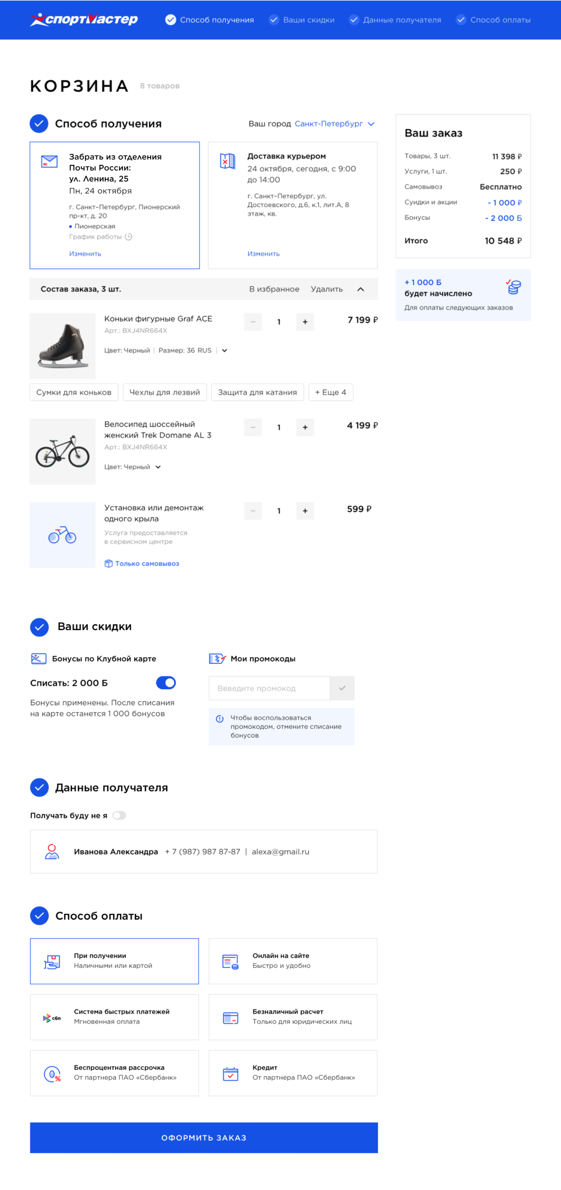Viewport: 561px width, 1190px height.
Task: Click the courier delivery map icon
Action: click(x=228, y=161)
